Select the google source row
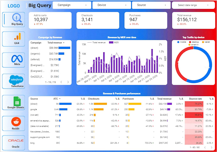Screen dimensions: 217x152 122,109
